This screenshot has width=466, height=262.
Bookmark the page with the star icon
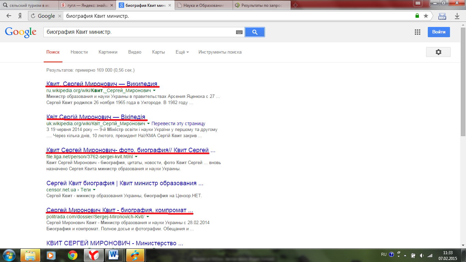coord(426,16)
